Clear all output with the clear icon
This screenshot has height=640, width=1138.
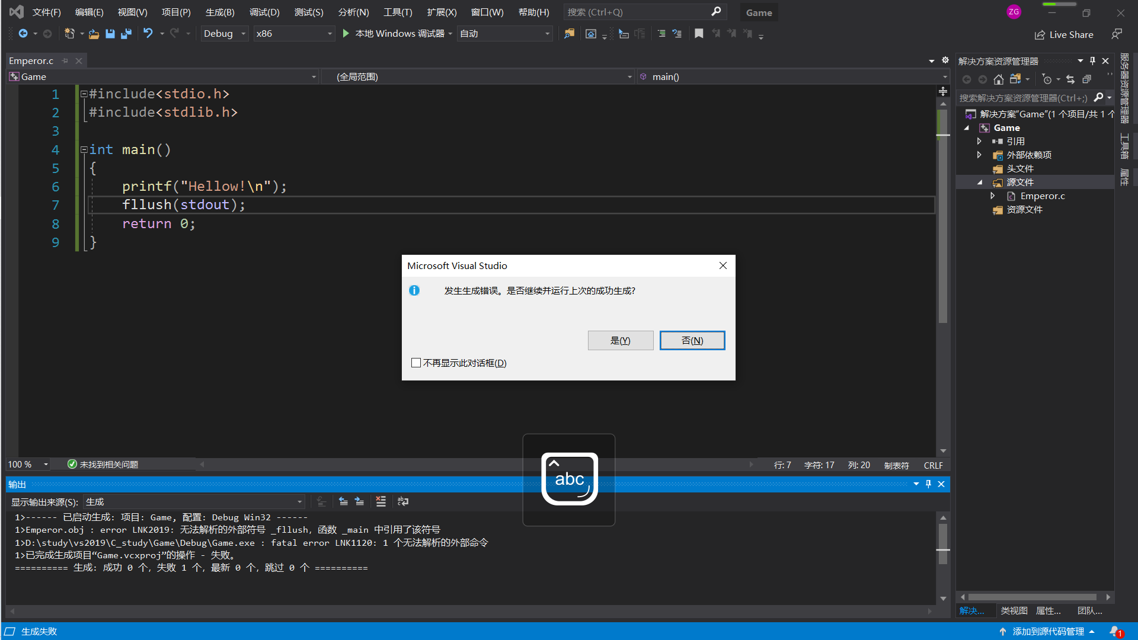click(381, 501)
